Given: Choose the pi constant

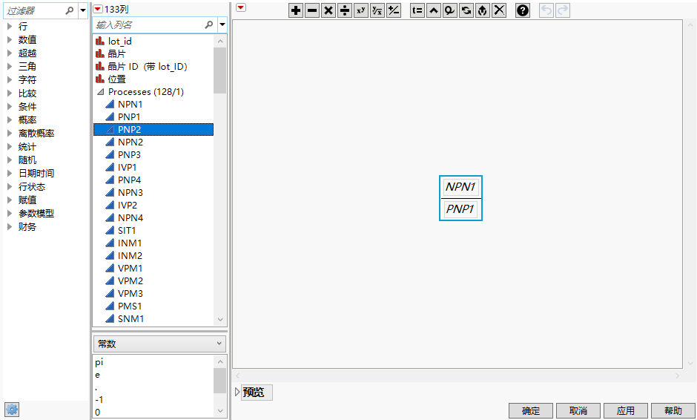Looking at the screenshot, I should point(153,362).
